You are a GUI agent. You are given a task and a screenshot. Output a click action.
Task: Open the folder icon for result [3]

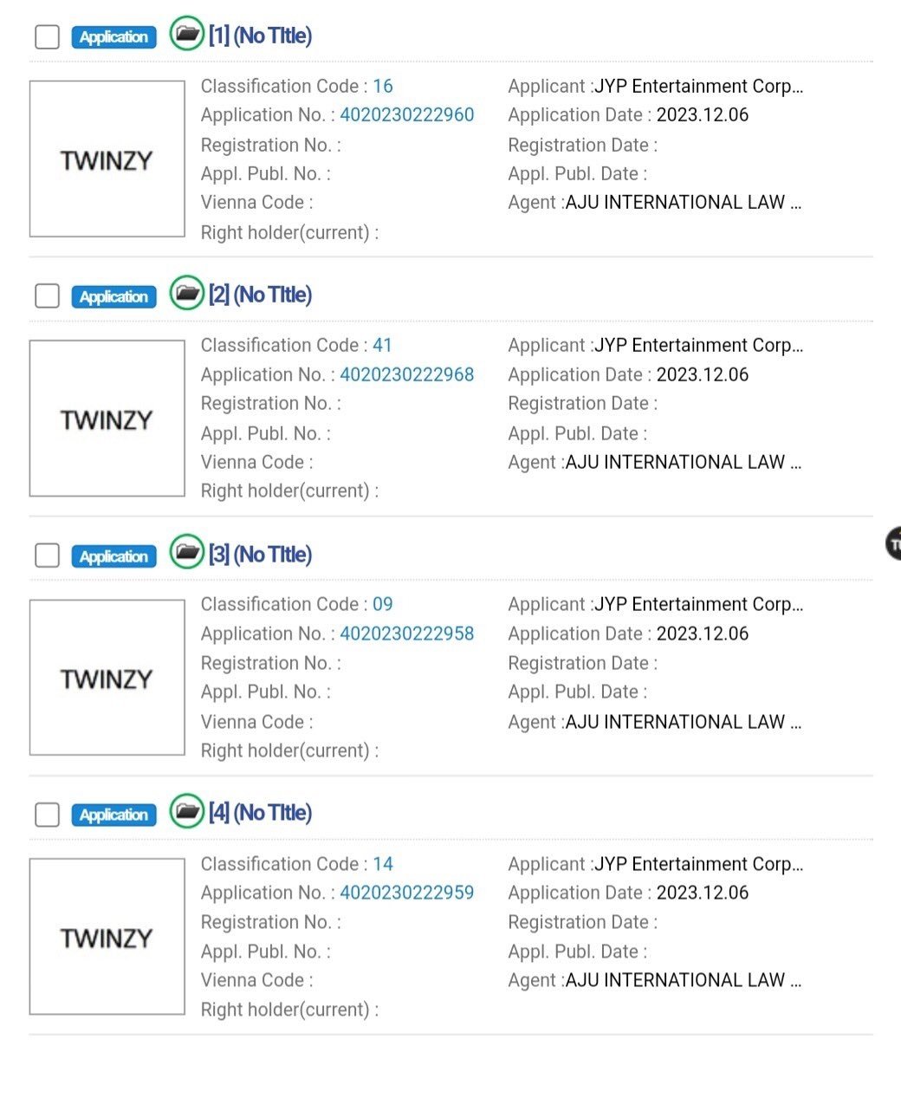pyautogui.click(x=186, y=554)
